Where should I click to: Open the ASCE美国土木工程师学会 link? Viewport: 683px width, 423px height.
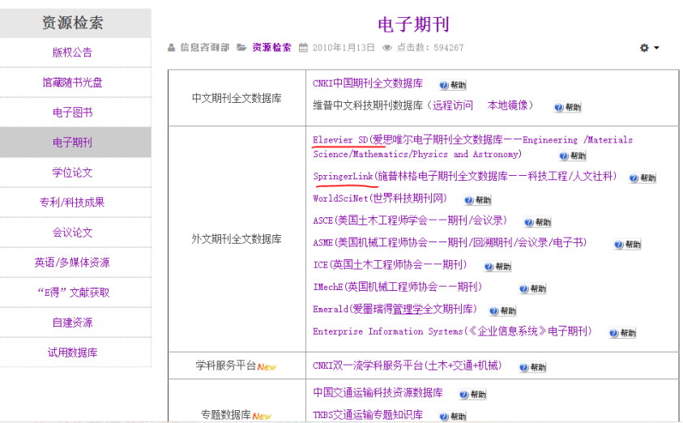click(x=410, y=220)
